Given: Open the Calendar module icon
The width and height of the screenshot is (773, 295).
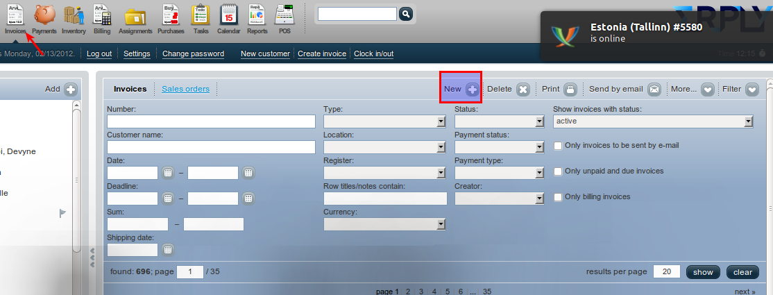Looking at the screenshot, I should (x=229, y=19).
